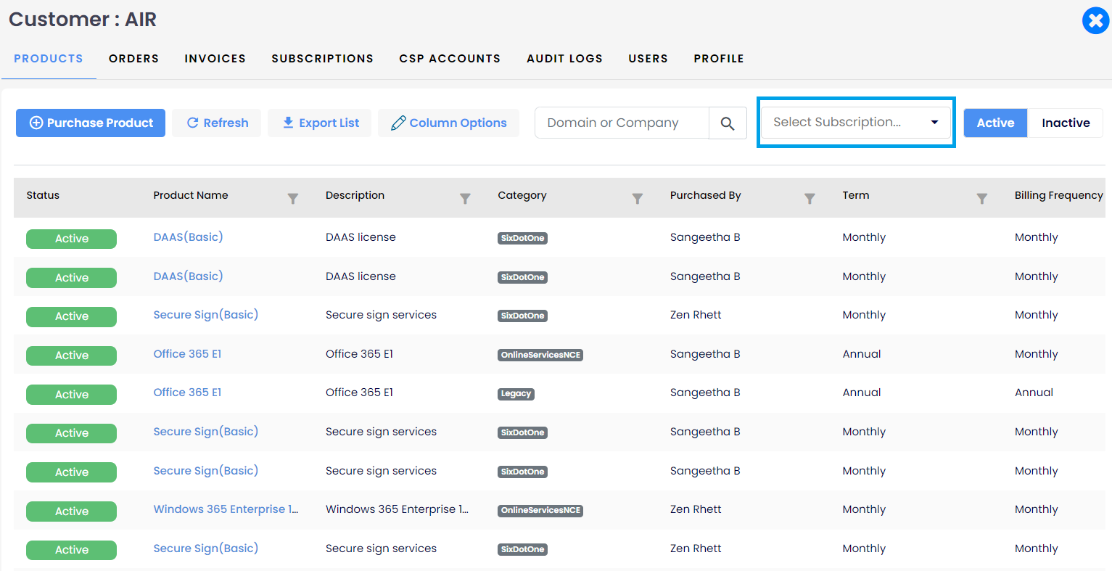
Task: Open Column Options
Action: [448, 123]
